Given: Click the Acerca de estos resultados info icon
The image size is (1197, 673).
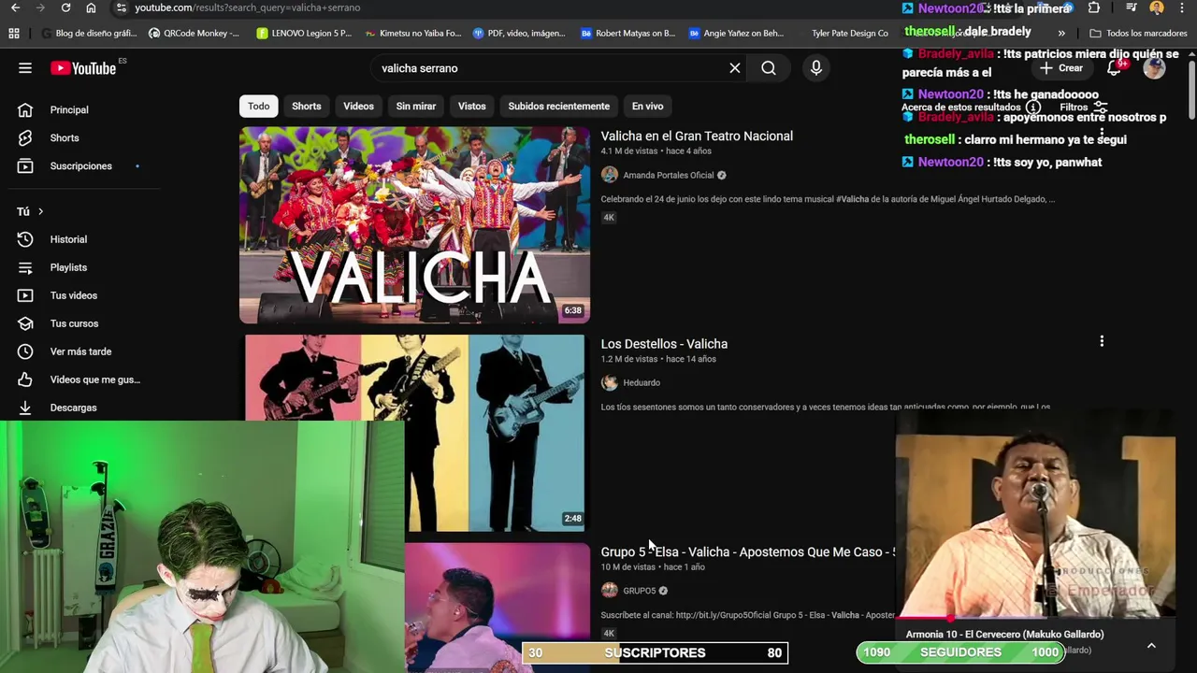Looking at the screenshot, I should pos(1033,107).
